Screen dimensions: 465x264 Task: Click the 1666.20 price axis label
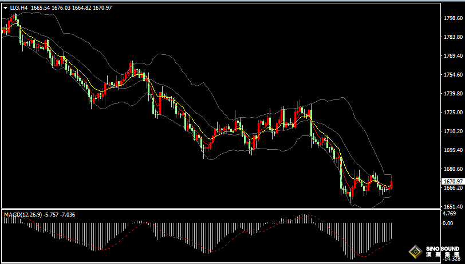click(x=452, y=187)
